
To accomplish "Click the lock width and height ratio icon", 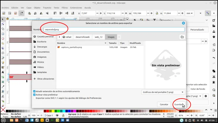I will click(x=157, y=13).
